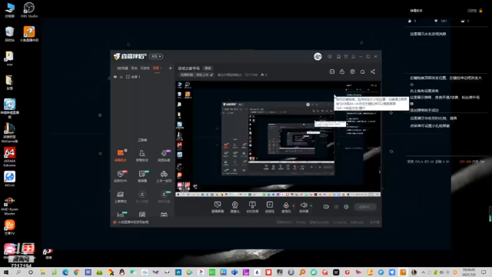This screenshot has width=492, height=277.
Task: Toggle eye visibility of fullscreen source
Action: [x=115, y=77]
